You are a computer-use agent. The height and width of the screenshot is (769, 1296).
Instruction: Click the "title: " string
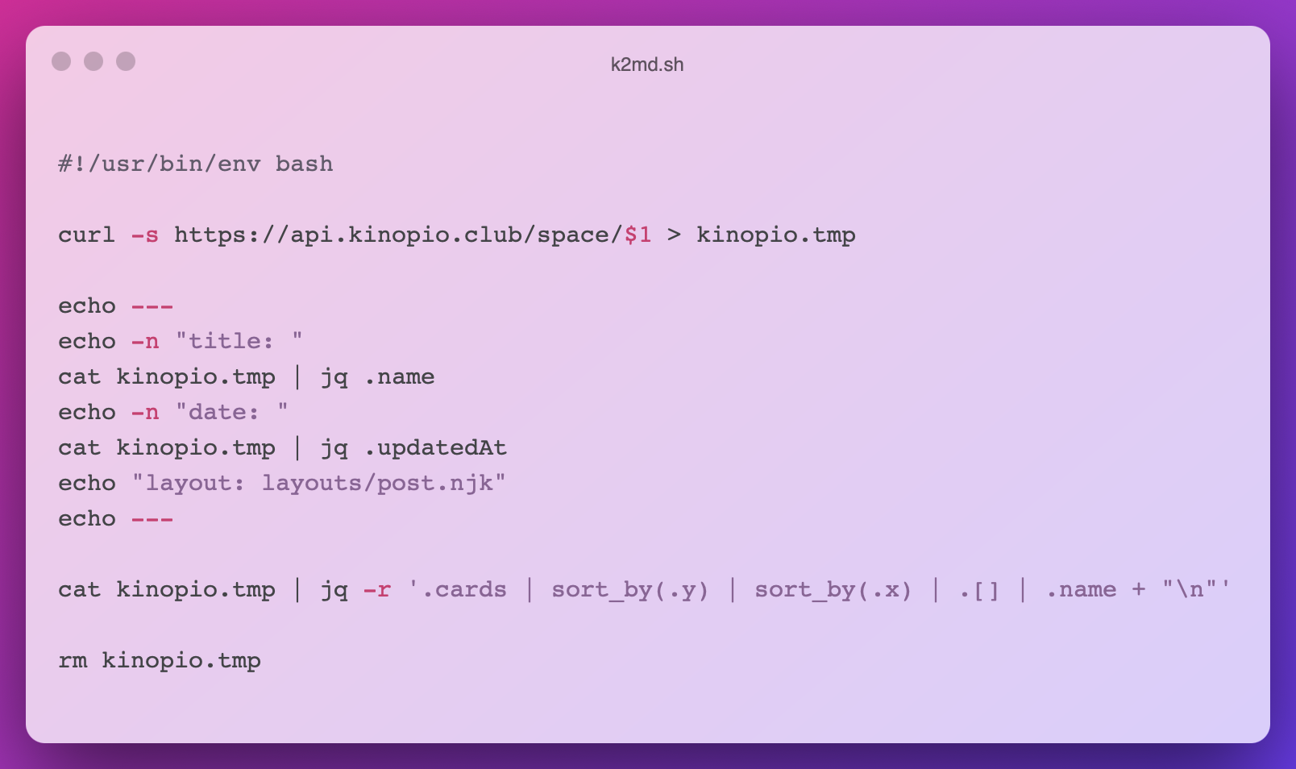click(x=239, y=341)
